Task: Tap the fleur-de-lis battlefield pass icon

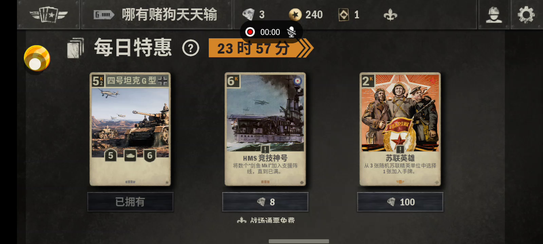Action: tap(390, 15)
